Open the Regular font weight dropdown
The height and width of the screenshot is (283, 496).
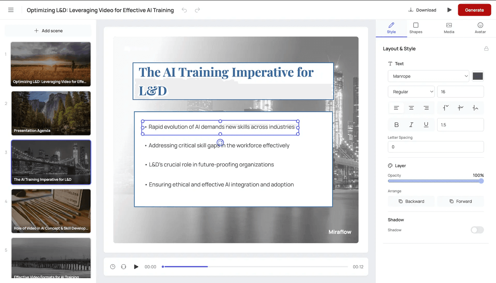[411, 92]
